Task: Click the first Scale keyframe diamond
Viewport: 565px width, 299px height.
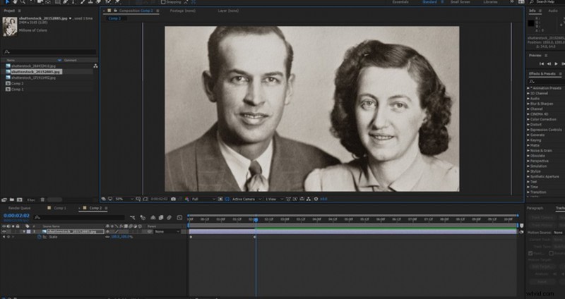Action: click(191, 237)
